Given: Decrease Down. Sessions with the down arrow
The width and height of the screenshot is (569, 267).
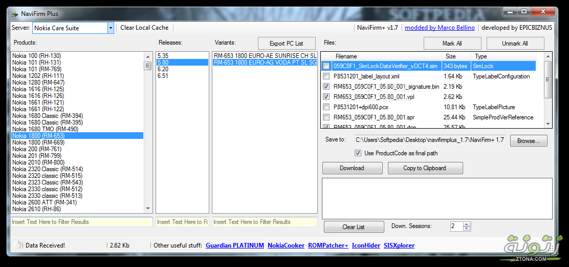Looking at the screenshot, I should click(467, 229).
